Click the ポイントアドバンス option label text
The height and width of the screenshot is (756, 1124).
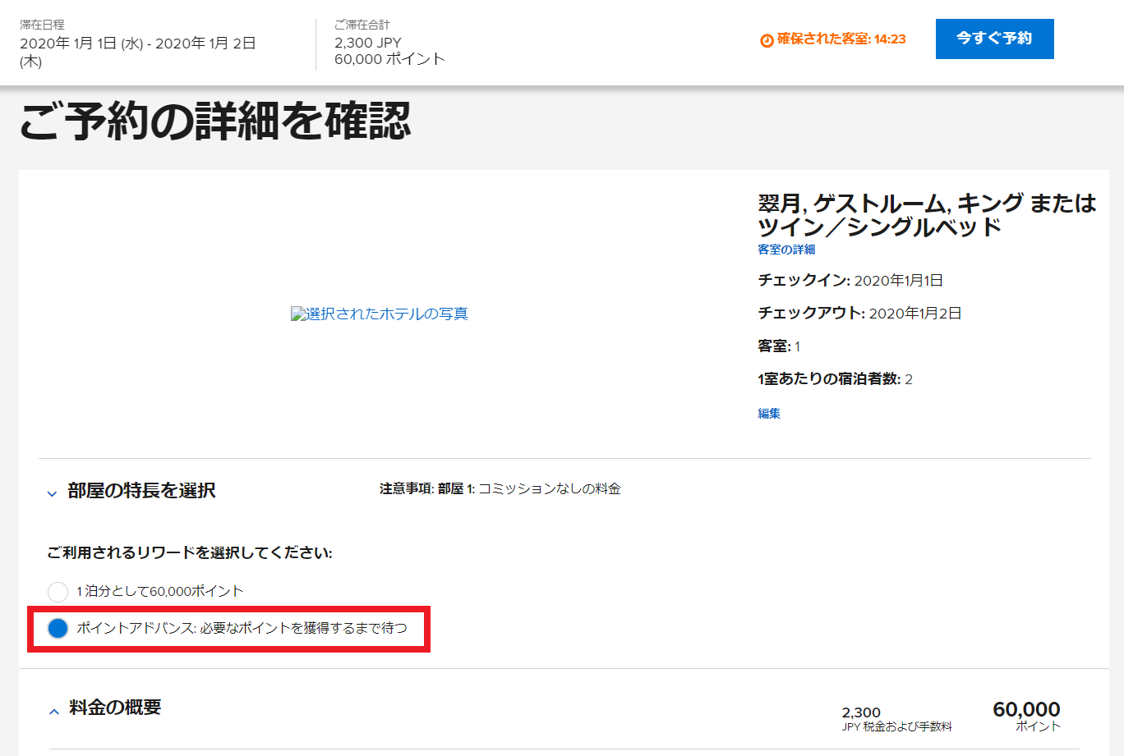point(242,628)
